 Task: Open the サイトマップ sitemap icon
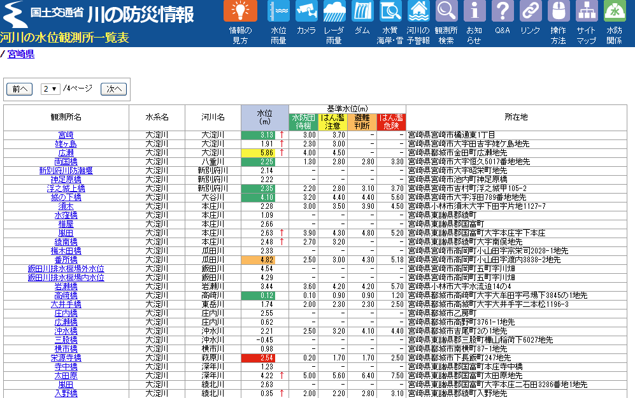pos(587,11)
